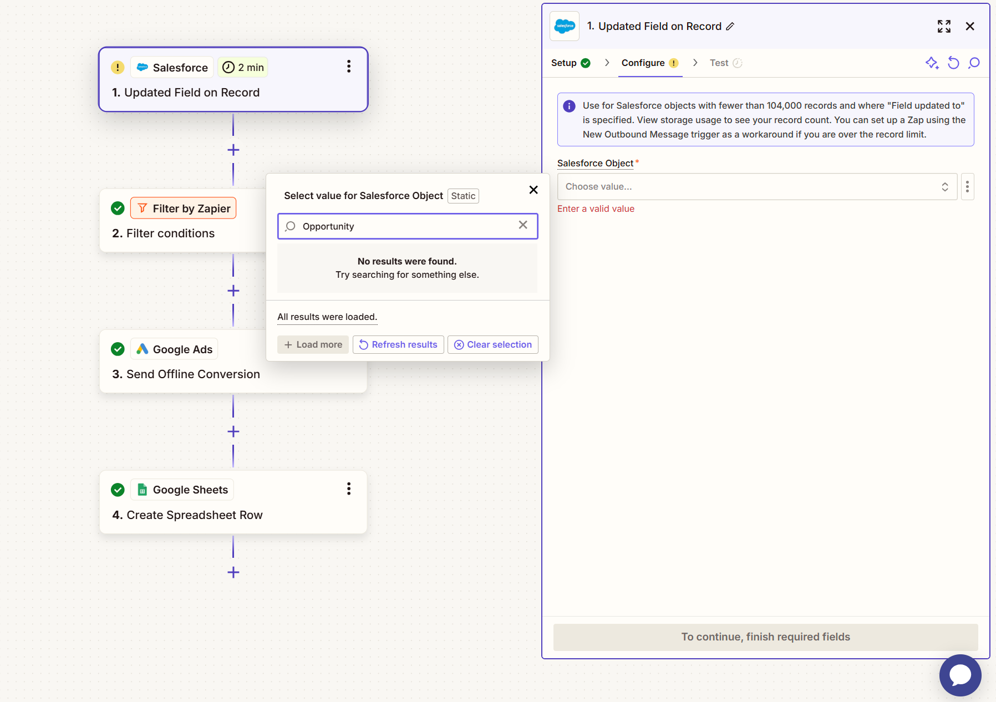The width and height of the screenshot is (996, 702).
Task: Close the Select value popup
Action: [x=533, y=190]
